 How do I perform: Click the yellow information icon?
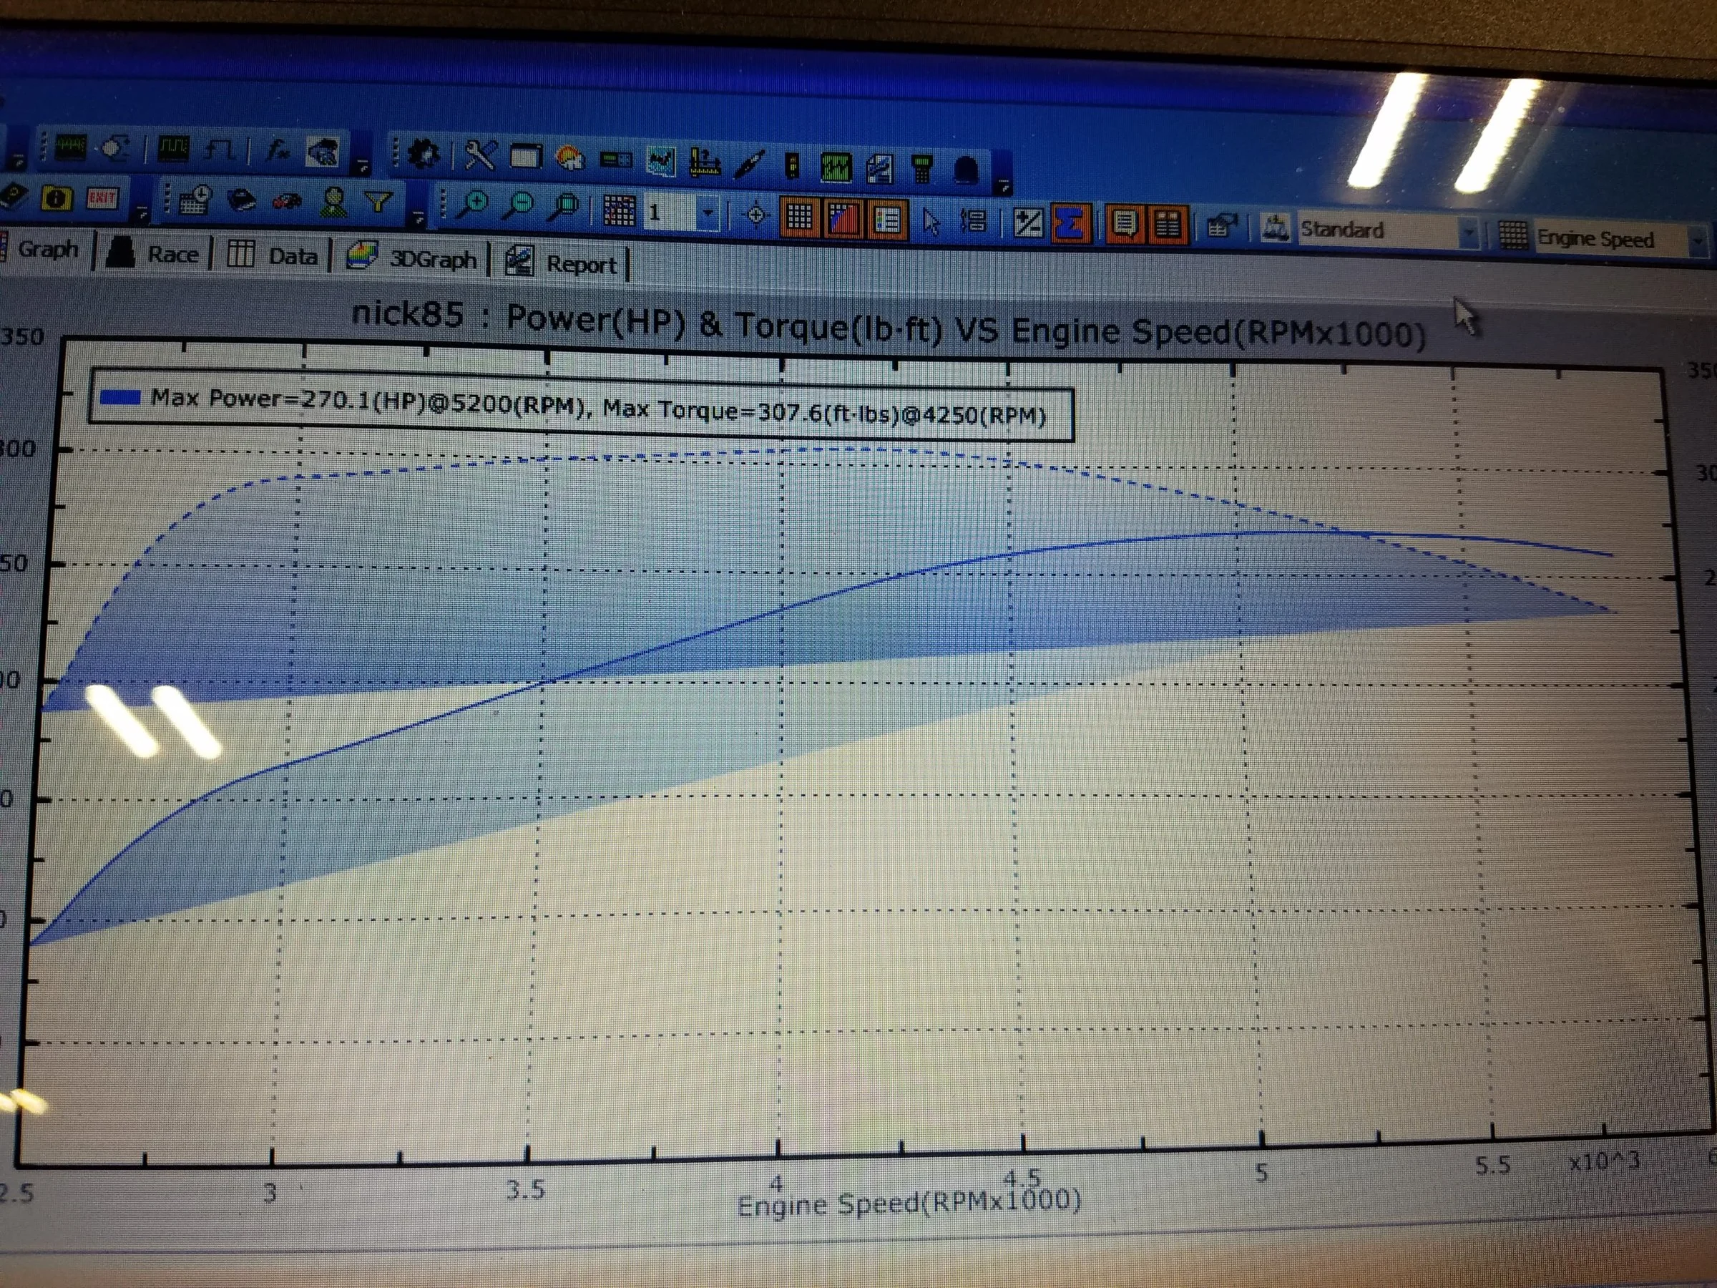click(56, 198)
